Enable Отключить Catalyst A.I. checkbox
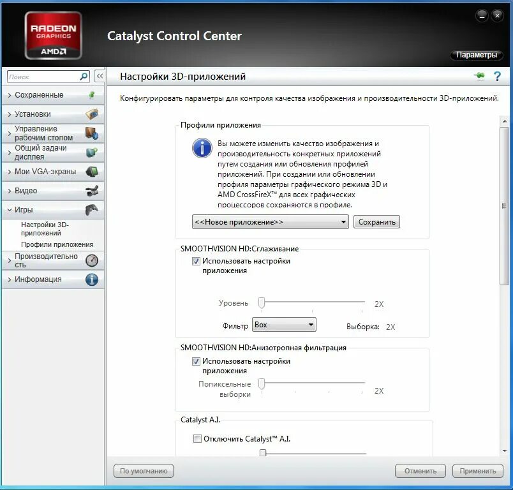 (197, 439)
